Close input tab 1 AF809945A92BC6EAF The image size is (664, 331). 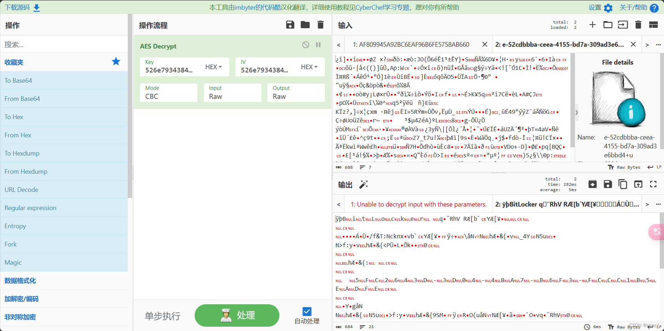click(x=485, y=44)
